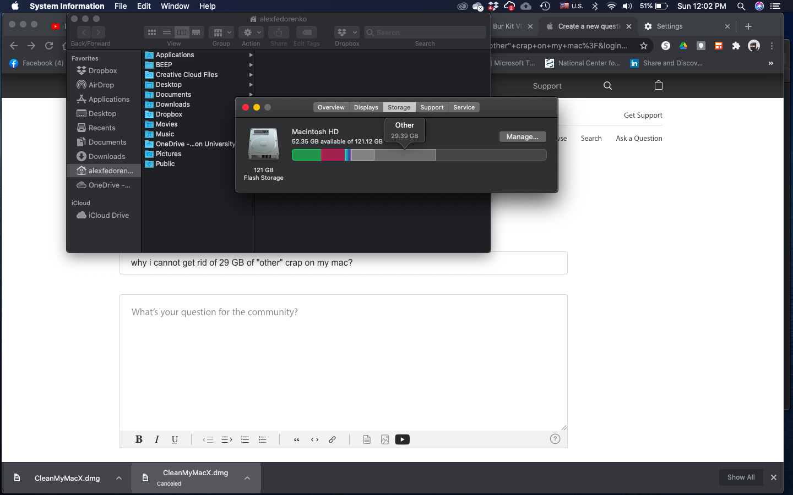Screen dimensions: 793x495
Task: Switch Finder to list view
Action: pos(167,32)
